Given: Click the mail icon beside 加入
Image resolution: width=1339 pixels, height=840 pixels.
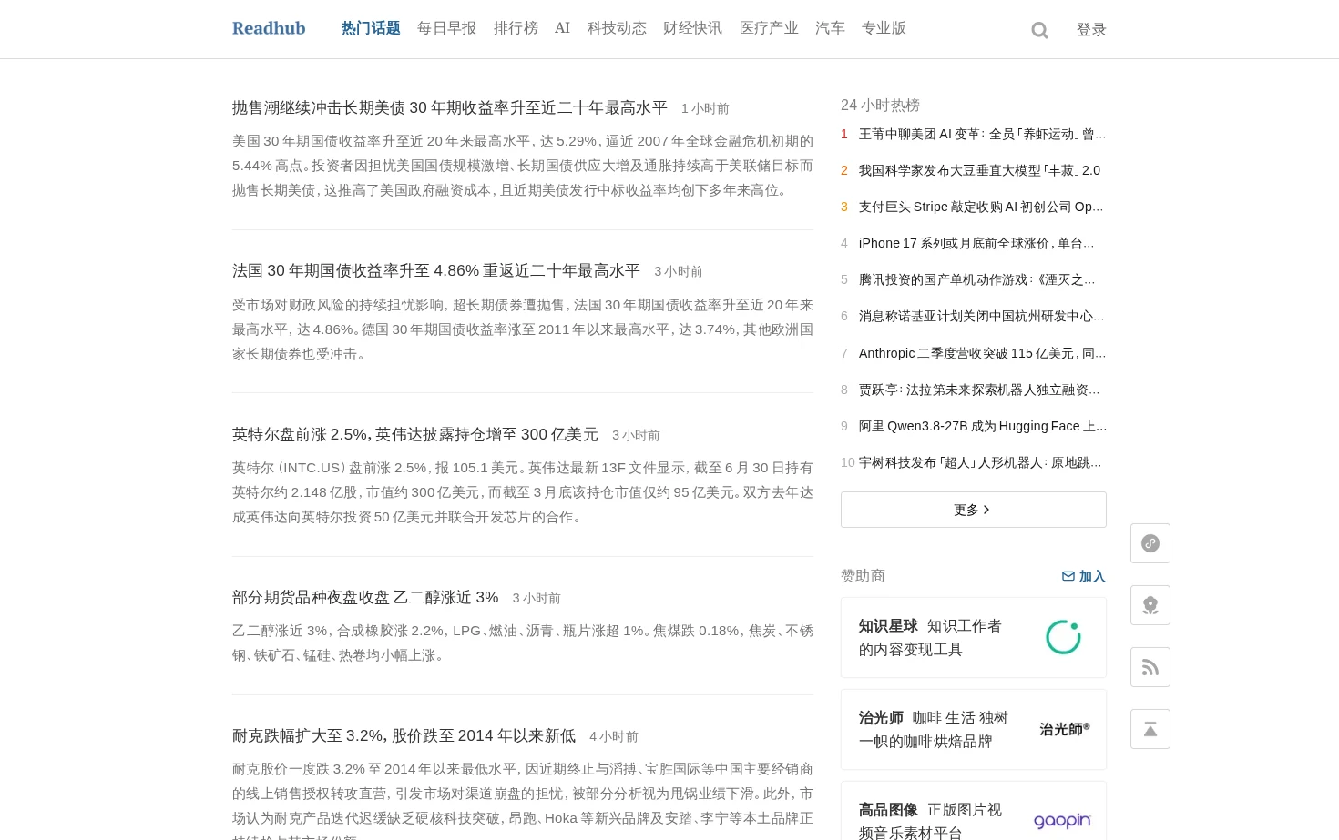Looking at the screenshot, I should (1068, 576).
